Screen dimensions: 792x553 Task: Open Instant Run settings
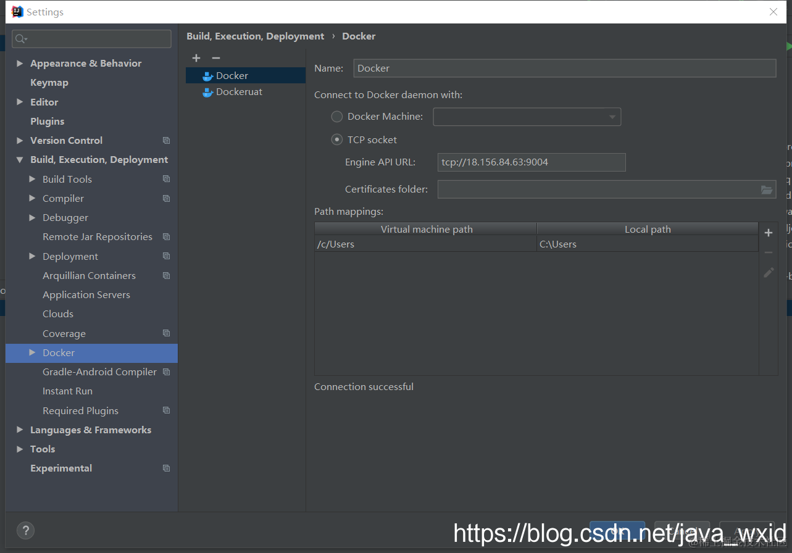(67, 391)
